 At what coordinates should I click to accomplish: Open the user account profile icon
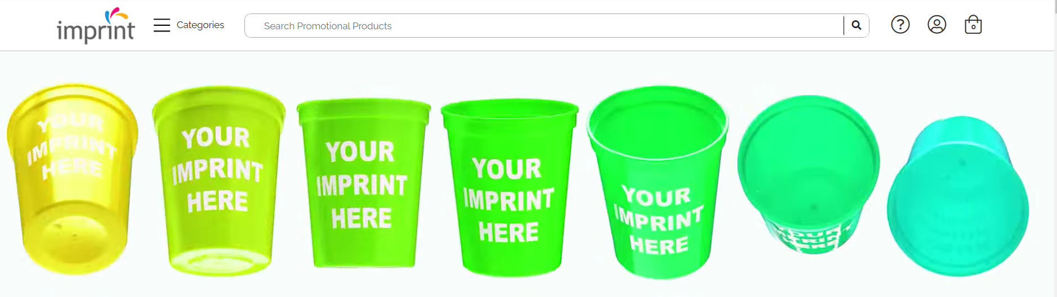(x=937, y=25)
